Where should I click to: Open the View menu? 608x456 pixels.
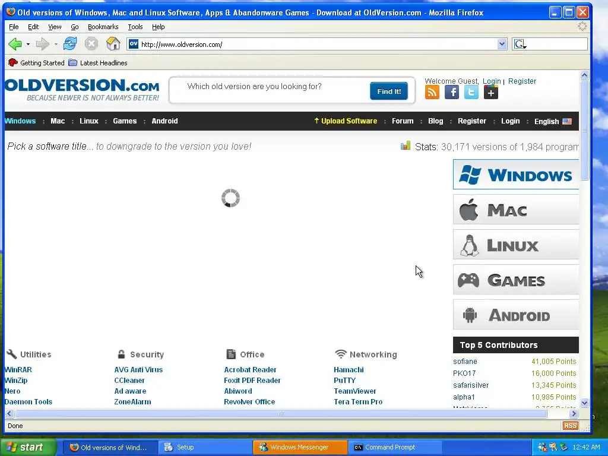click(x=55, y=27)
